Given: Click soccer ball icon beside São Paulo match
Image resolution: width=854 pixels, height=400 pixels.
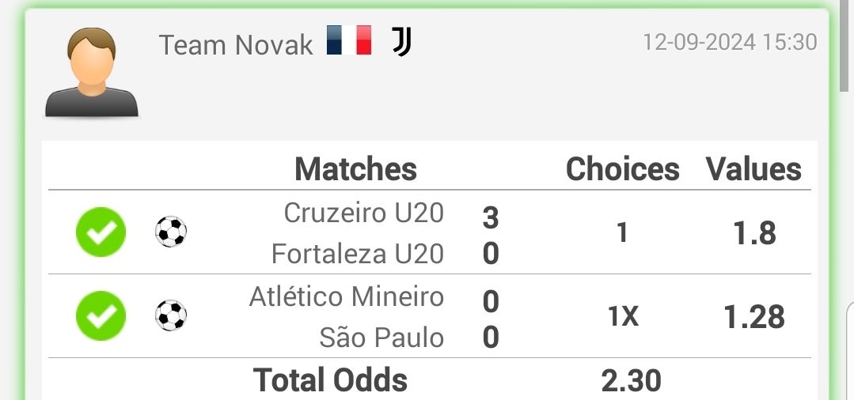Looking at the screenshot, I should click(x=171, y=315).
